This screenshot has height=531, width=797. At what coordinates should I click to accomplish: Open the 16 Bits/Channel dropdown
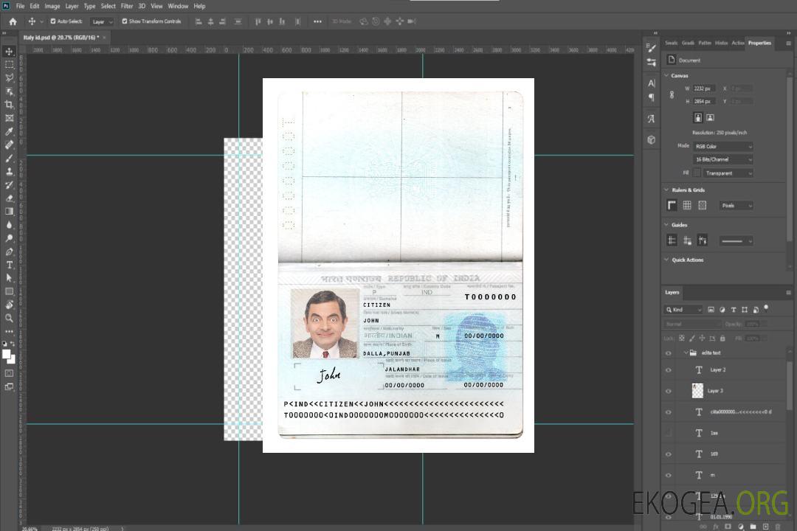[x=722, y=159]
